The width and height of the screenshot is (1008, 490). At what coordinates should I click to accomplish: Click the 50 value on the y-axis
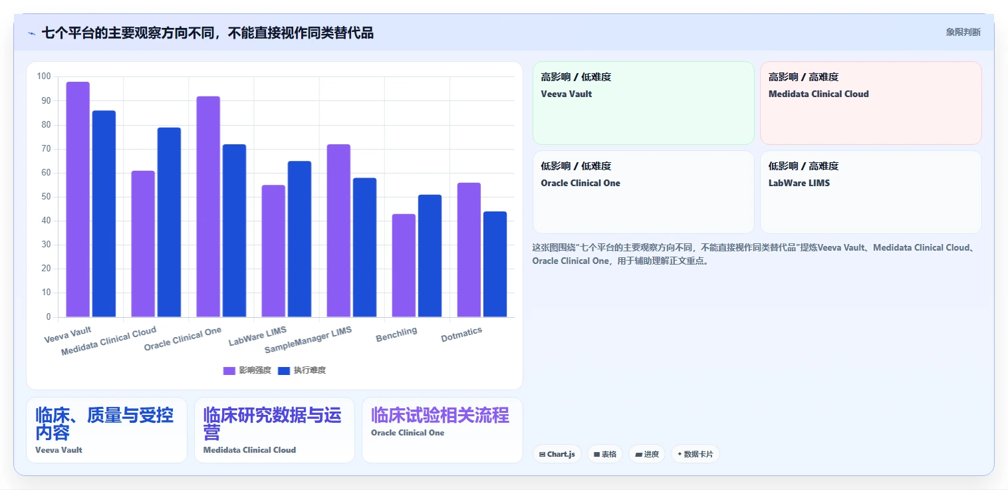pyautogui.click(x=46, y=197)
